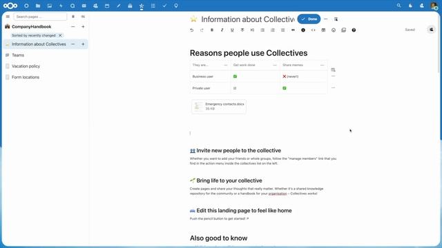Open the Notes pencil app
This screenshot has height=248, width=442.
(x=119, y=6)
